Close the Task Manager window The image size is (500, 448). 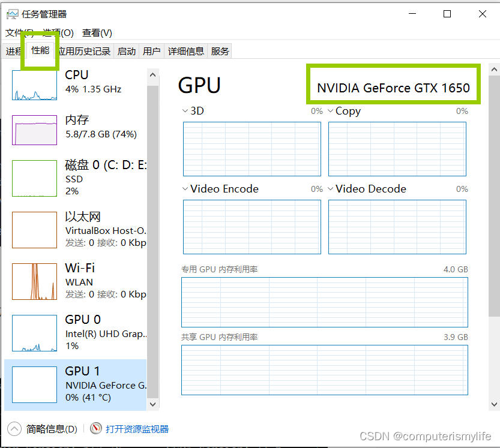tap(483, 14)
